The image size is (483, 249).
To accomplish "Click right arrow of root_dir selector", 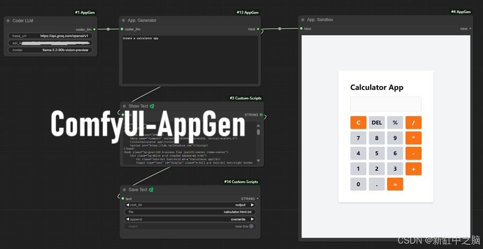I will tap(252, 205).
